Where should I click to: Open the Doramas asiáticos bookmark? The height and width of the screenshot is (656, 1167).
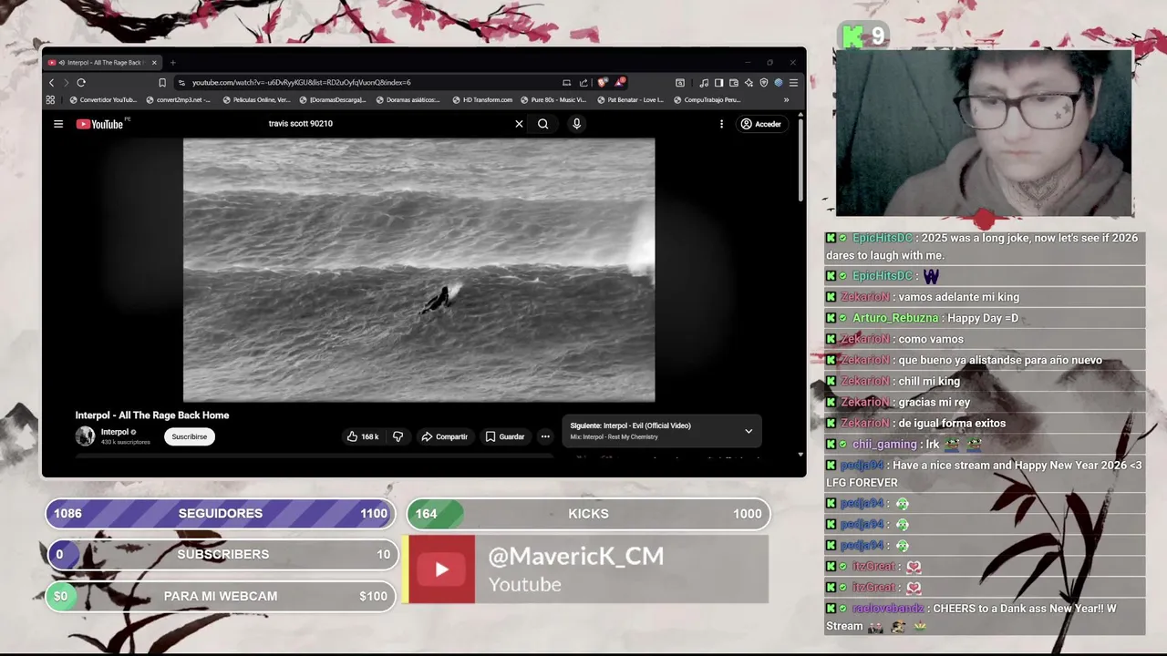(409, 100)
